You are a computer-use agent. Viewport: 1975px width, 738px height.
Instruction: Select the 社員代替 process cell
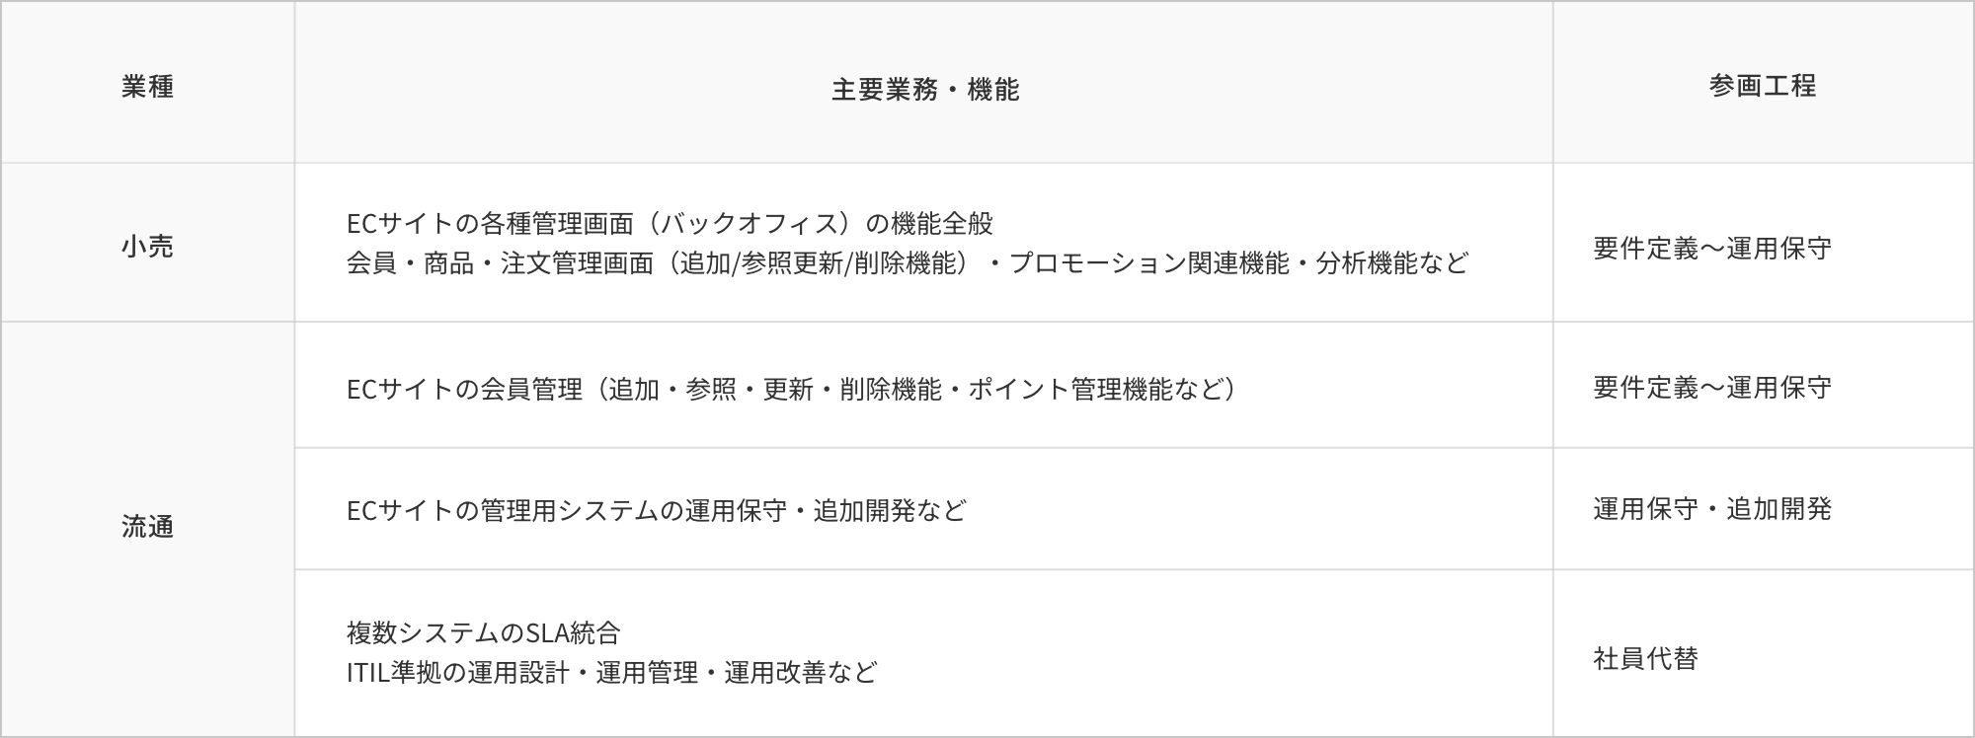(x=1645, y=658)
